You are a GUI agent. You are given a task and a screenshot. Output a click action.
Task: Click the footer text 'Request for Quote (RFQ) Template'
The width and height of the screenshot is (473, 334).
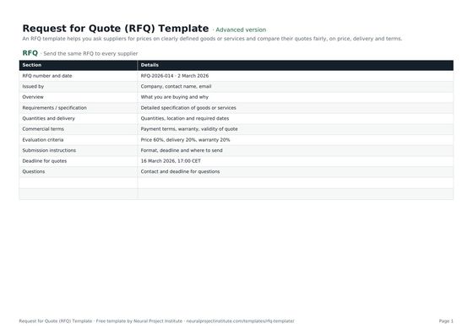56,321
